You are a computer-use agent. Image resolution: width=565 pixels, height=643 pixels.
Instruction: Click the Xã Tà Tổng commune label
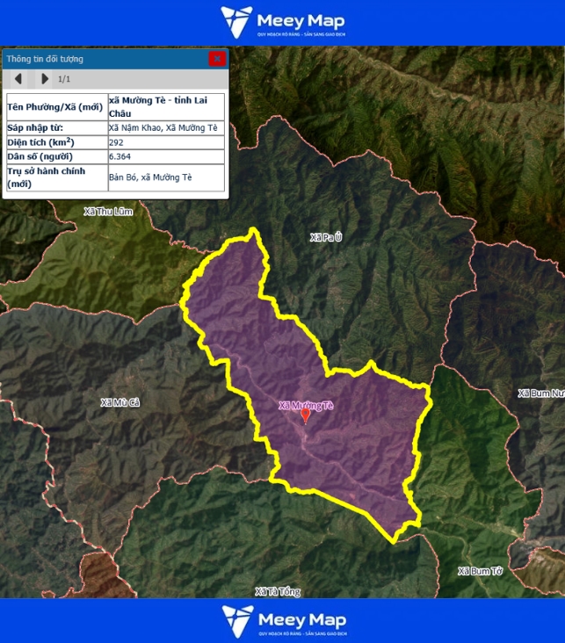tap(277, 591)
